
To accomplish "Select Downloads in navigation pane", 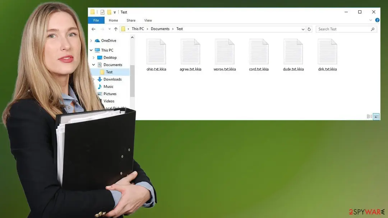I will coord(112,79).
